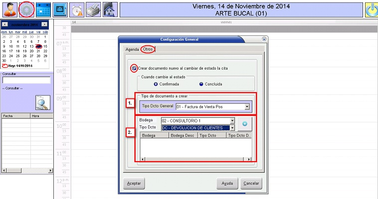The height and width of the screenshot is (199, 378).
Task: Add bodega entry with blue plus button
Action: (x=245, y=124)
